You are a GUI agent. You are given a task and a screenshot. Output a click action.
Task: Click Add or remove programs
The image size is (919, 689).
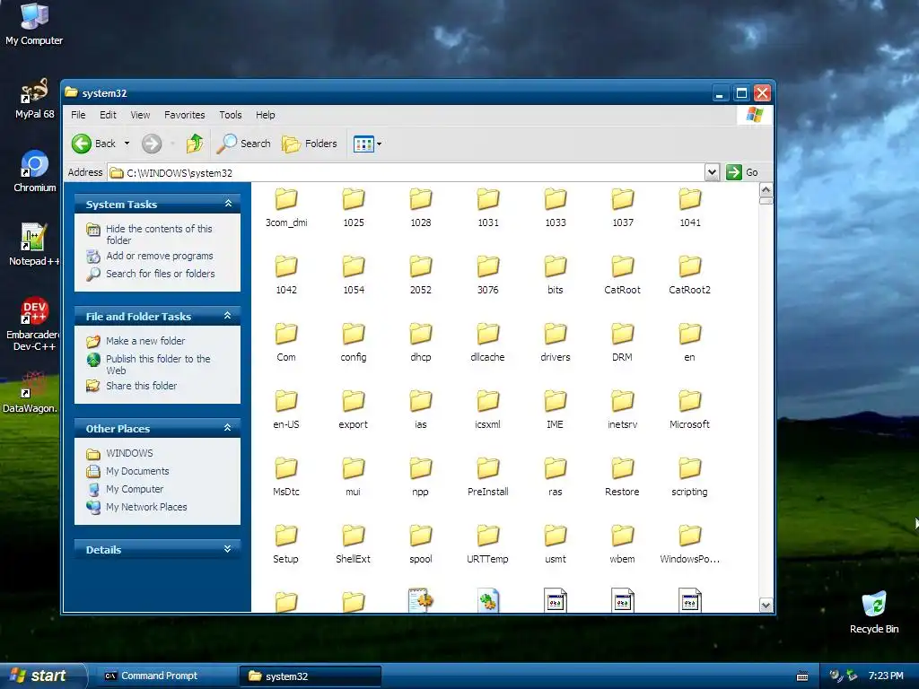pyautogui.click(x=160, y=256)
